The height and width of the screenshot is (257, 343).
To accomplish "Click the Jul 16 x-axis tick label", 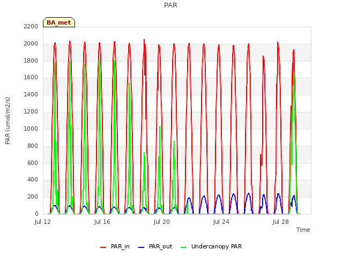I will [102, 222].
